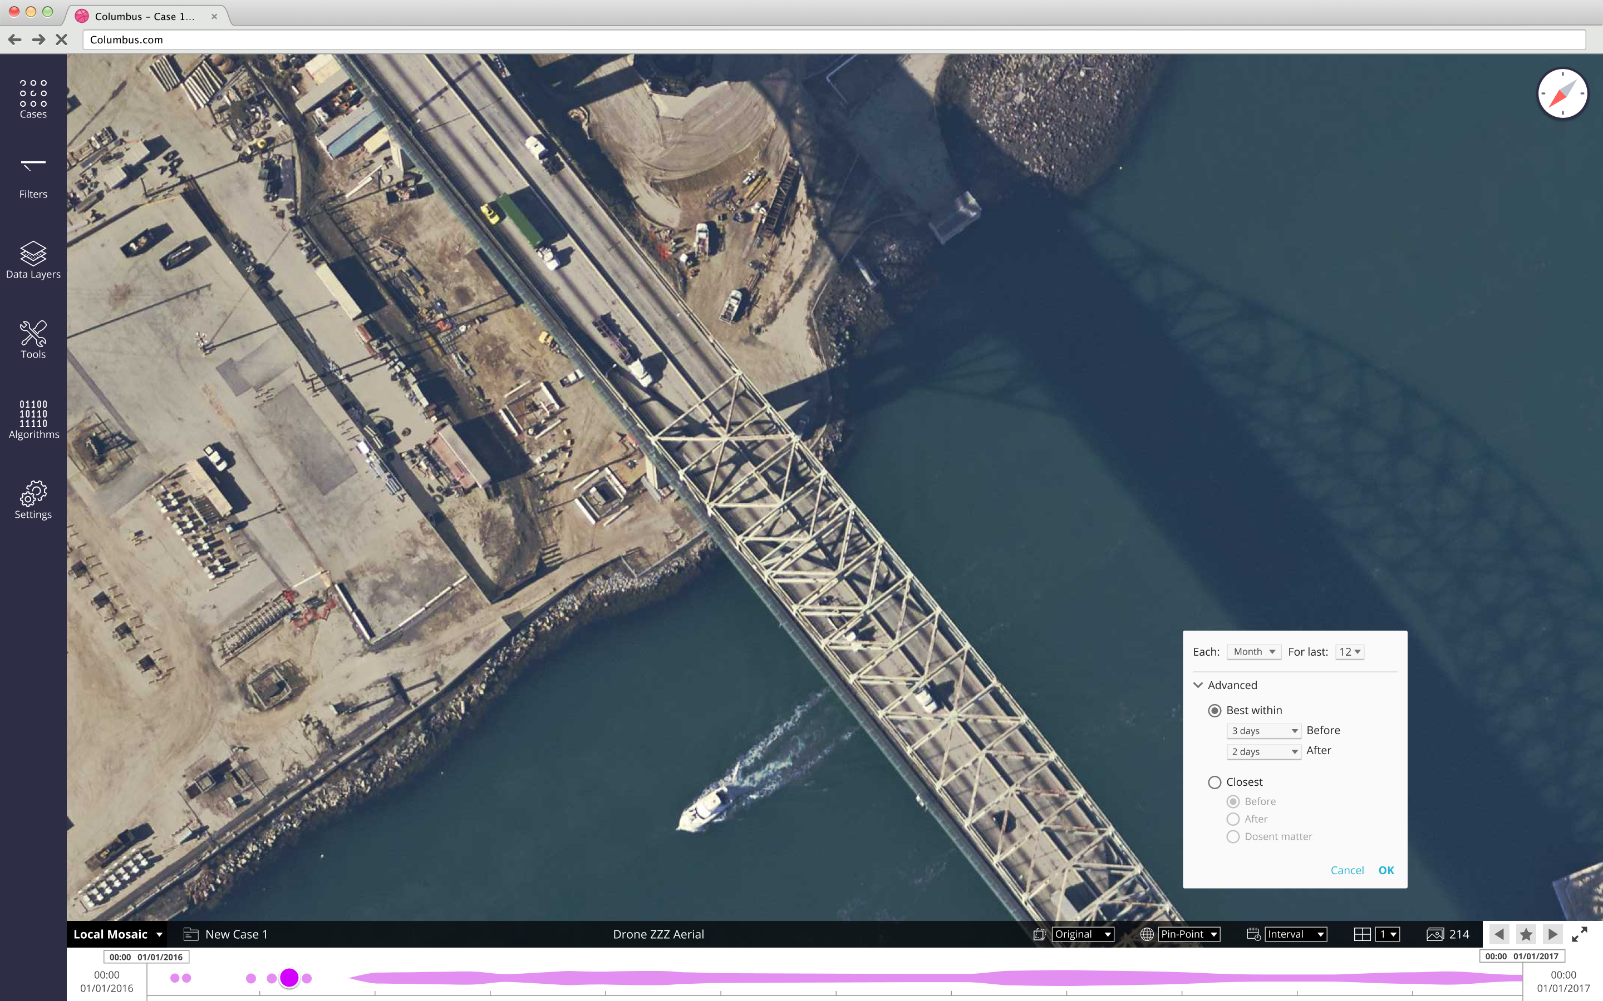1603x1001 pixels.
Task: Click the next frame arrow icon
Action: (x=1553, y=934)
